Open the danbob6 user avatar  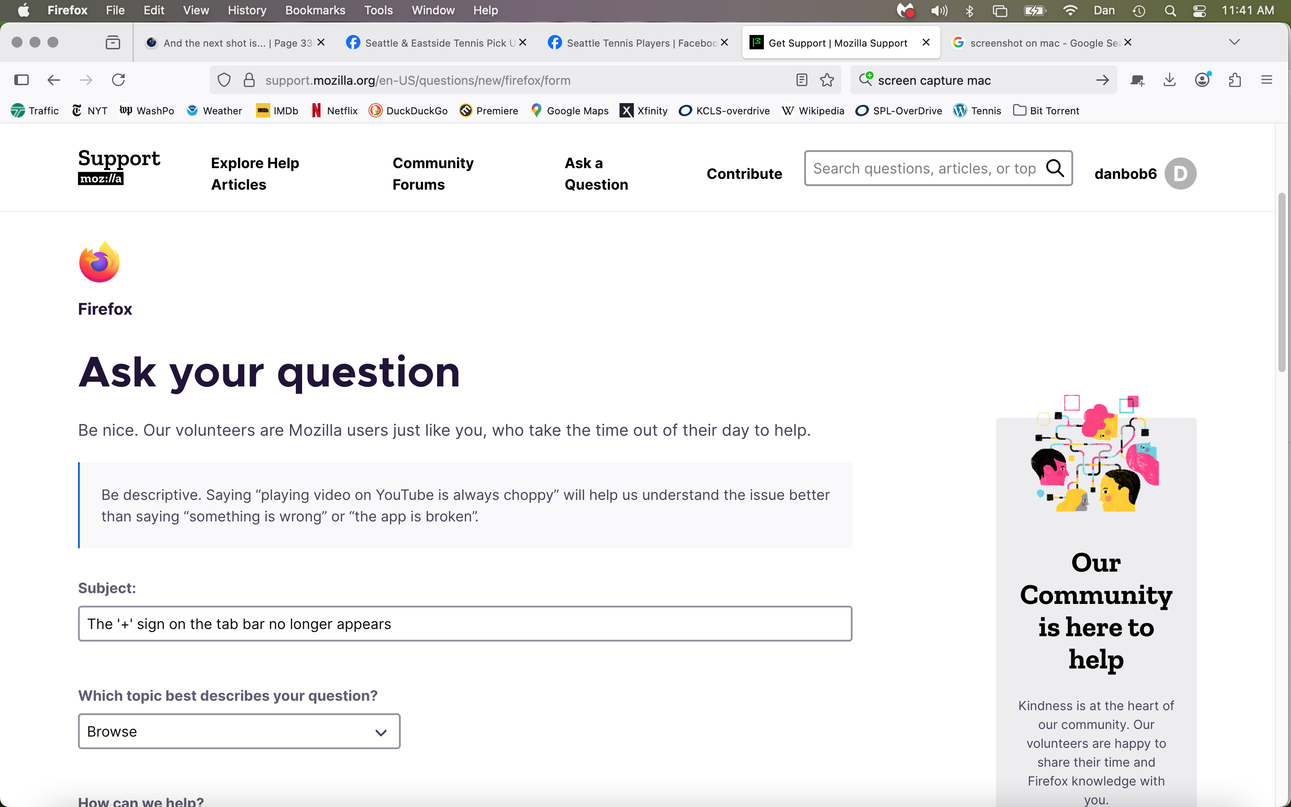click(x=1180, y=174)
